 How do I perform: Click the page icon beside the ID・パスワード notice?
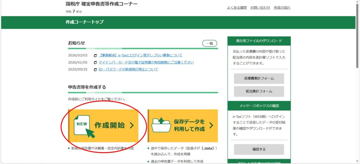96,70
